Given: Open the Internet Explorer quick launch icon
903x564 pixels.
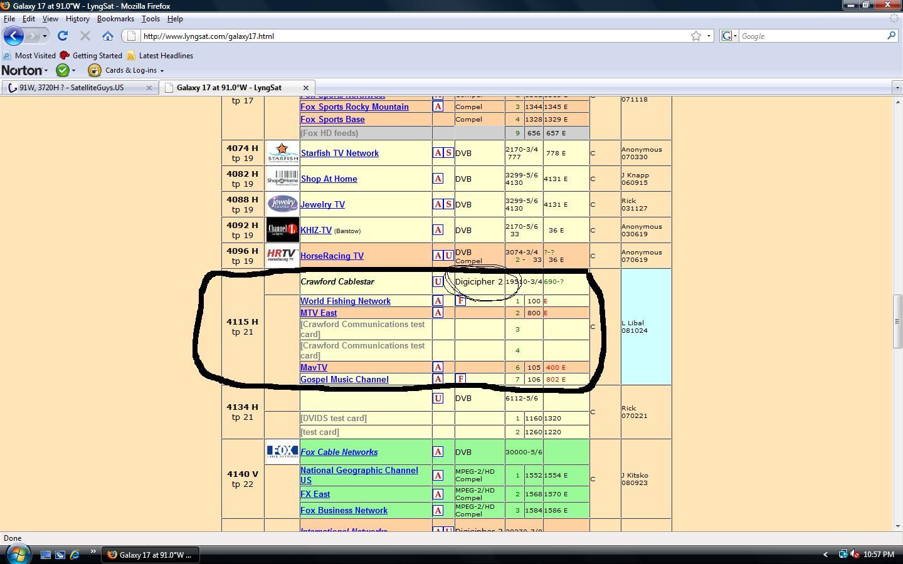Looking at the screenshot, I should click(x=75, y=555).
